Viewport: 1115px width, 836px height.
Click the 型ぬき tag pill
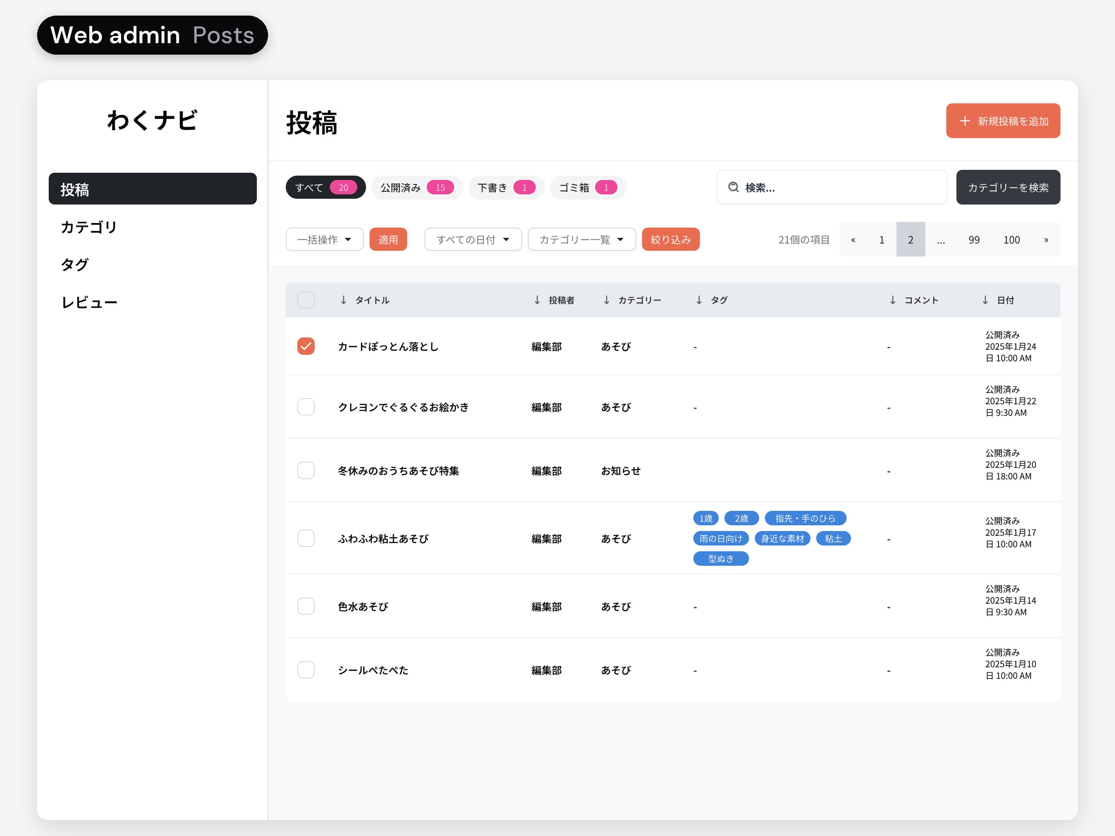(721, 558)
